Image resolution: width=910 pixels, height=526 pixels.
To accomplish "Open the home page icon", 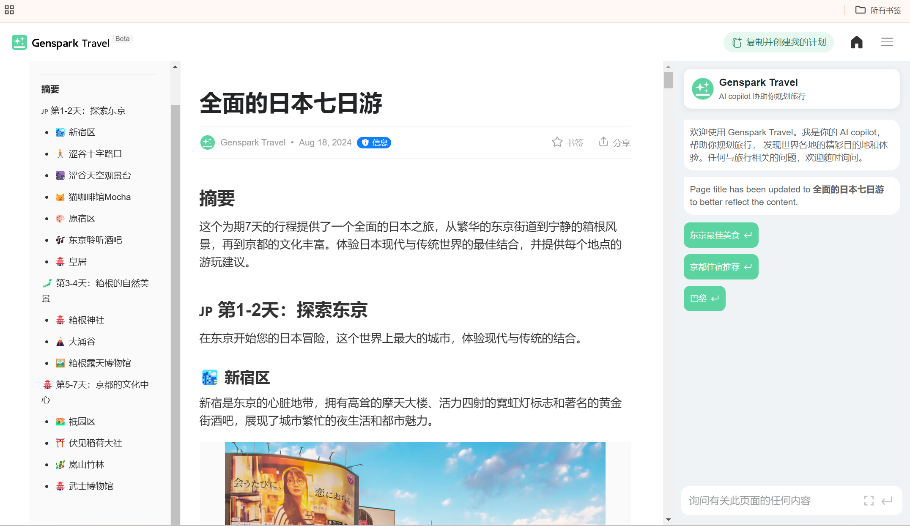I will point(856,42).
